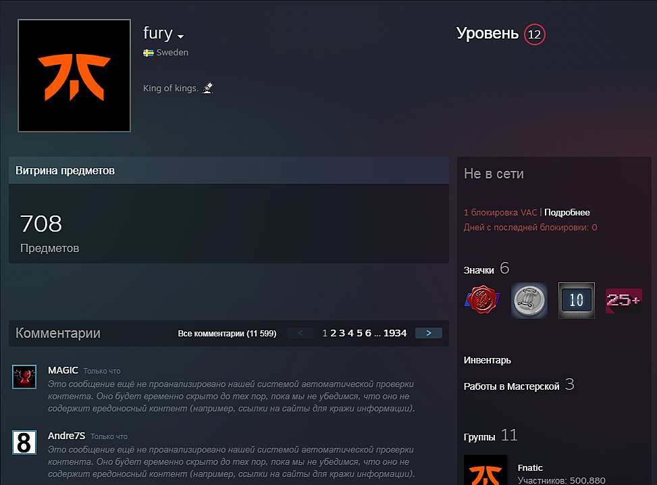Viewport: 657px width, 485px height.
Task: Open the 'Значки' badges section link
Action: [x=479, y=270]
